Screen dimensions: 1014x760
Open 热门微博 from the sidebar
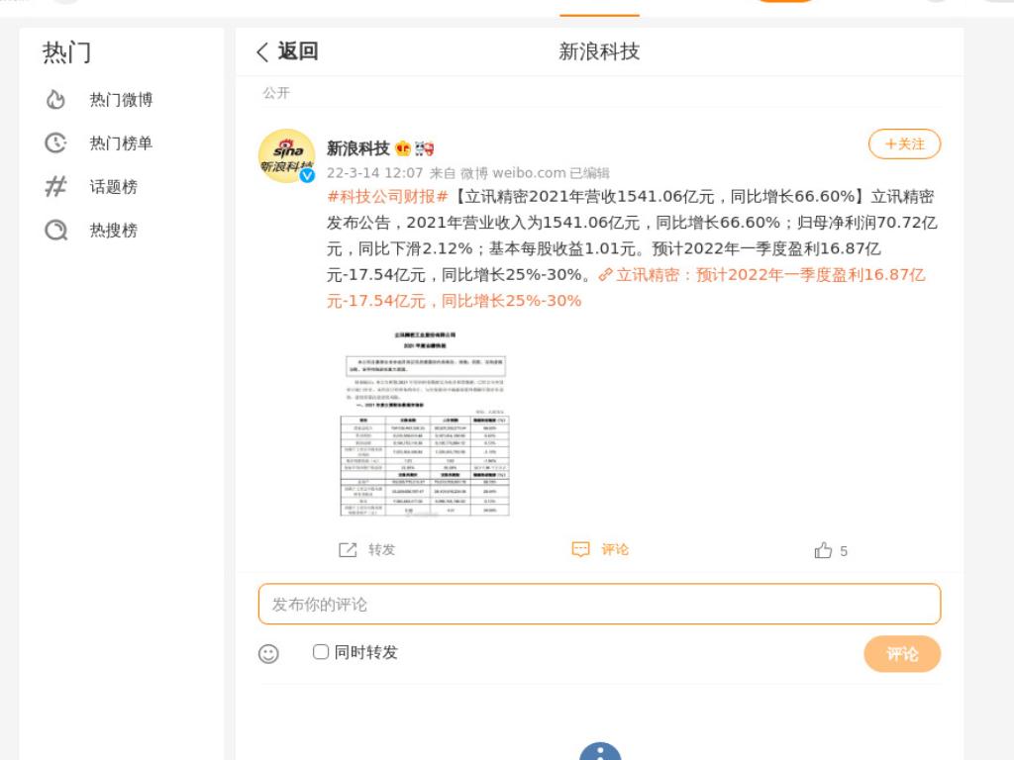(x=121, y=100)
